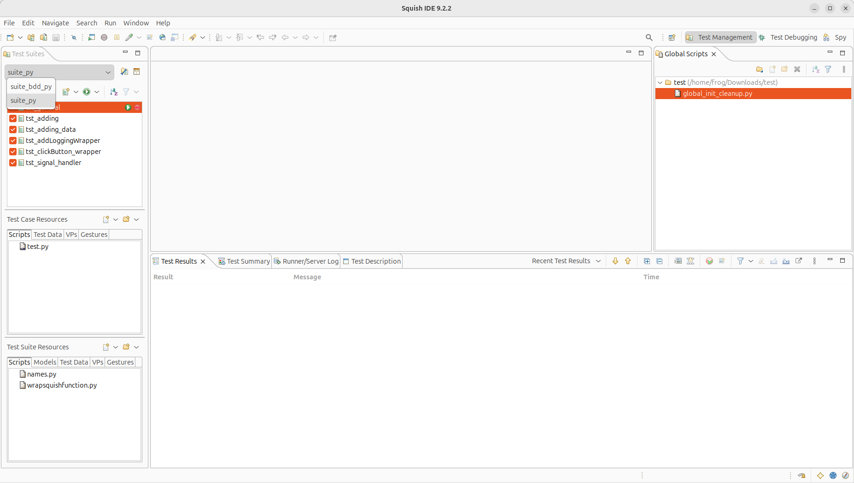
Task: Click the disabled Save icon in main toolbar
Action: point(56,37)
